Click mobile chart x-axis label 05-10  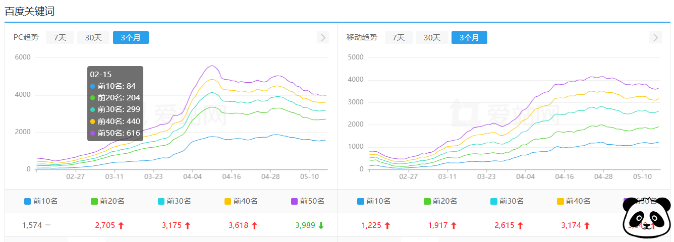642,177
